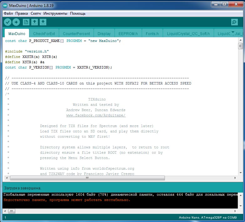This screenshot has height=222, width=245.
Task: Switch to the CounterPercent tab
Action: coord(76,34)
